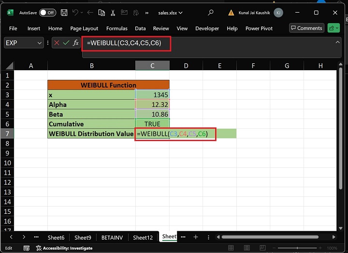
Task: Click cell C4 containing 12.32
Action: click(x=152, y=104)
